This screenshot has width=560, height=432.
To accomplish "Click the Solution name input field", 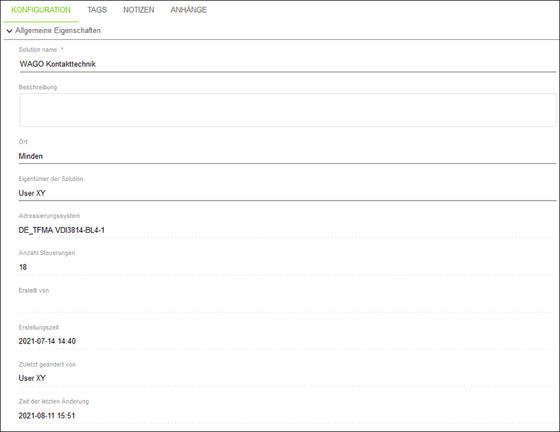I will [288, 64].
